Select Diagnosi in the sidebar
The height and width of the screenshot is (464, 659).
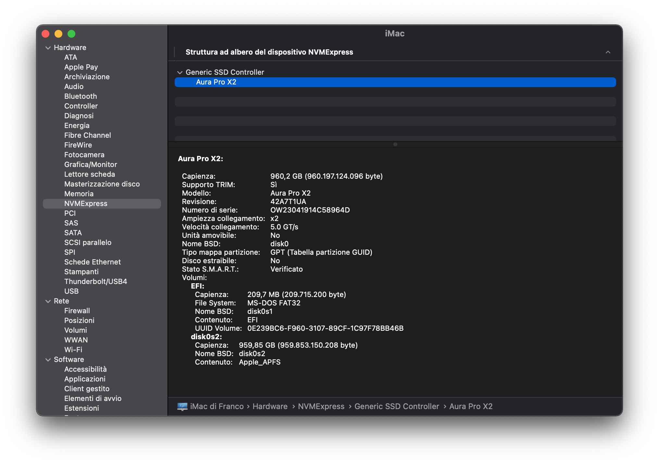click(79, 116)
